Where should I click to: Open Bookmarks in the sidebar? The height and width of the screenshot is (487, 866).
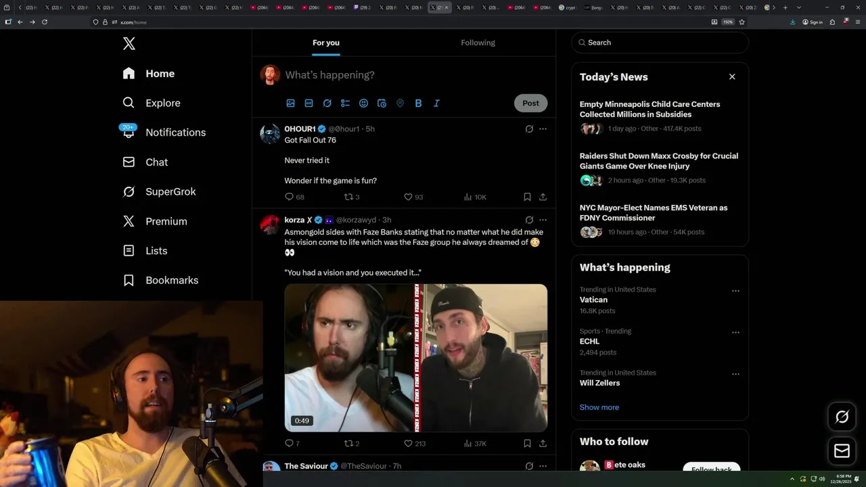coord(160,280)
